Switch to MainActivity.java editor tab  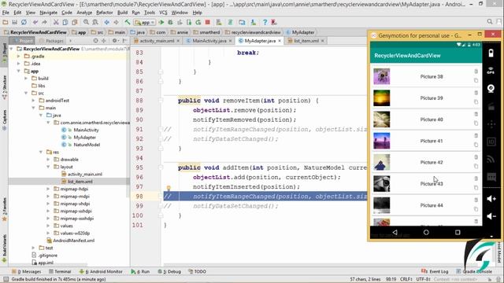coord(209,41)
